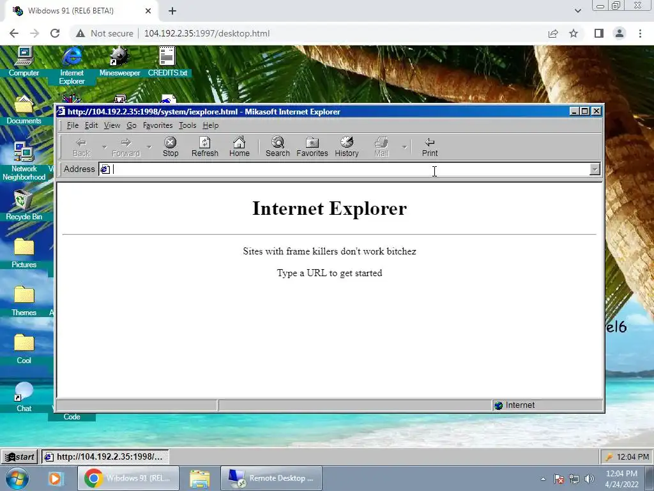Launch the Minesweeper desktop shortcut
The width and height of the screenshot is (654, 491).
(119, 62)
